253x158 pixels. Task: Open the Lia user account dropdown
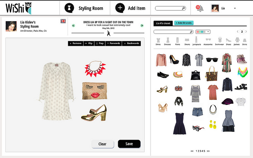(234, 8)
